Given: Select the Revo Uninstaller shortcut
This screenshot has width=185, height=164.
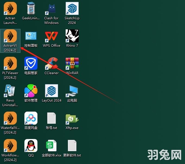Looking at the screenshot, I should tap(10, 91).
